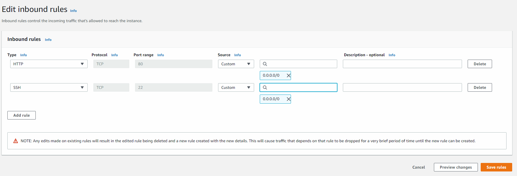Open the HTTP type dropdown

click(49, 64)
